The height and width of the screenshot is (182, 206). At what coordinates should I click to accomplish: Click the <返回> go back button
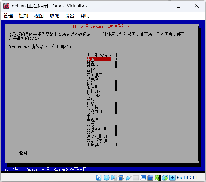coord(23,153)
